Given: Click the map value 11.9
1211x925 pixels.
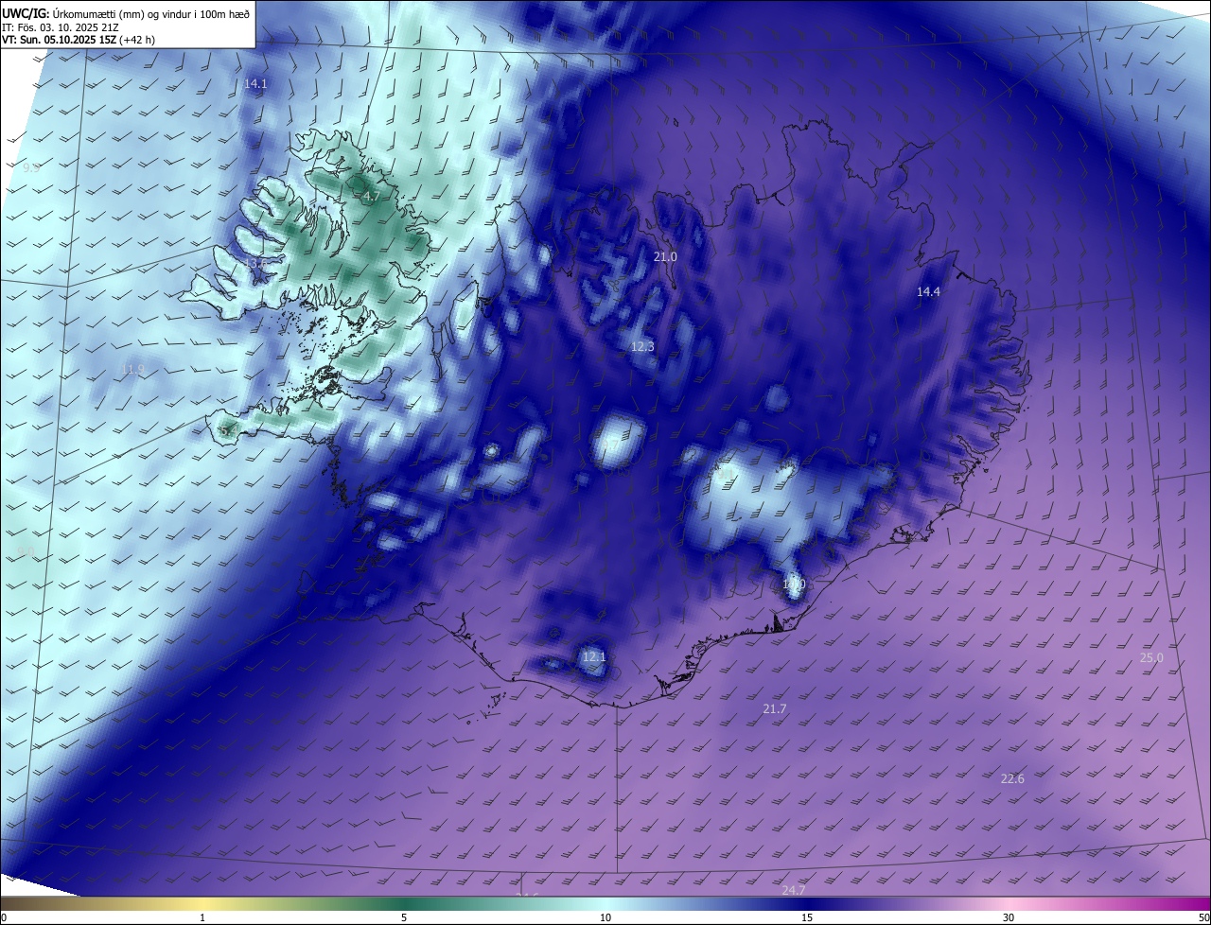Looking at the screenshot, I should [x=133, y=370].
